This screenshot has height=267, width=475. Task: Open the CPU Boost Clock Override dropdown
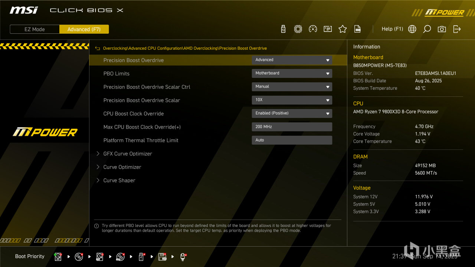(x=292, y=113)
